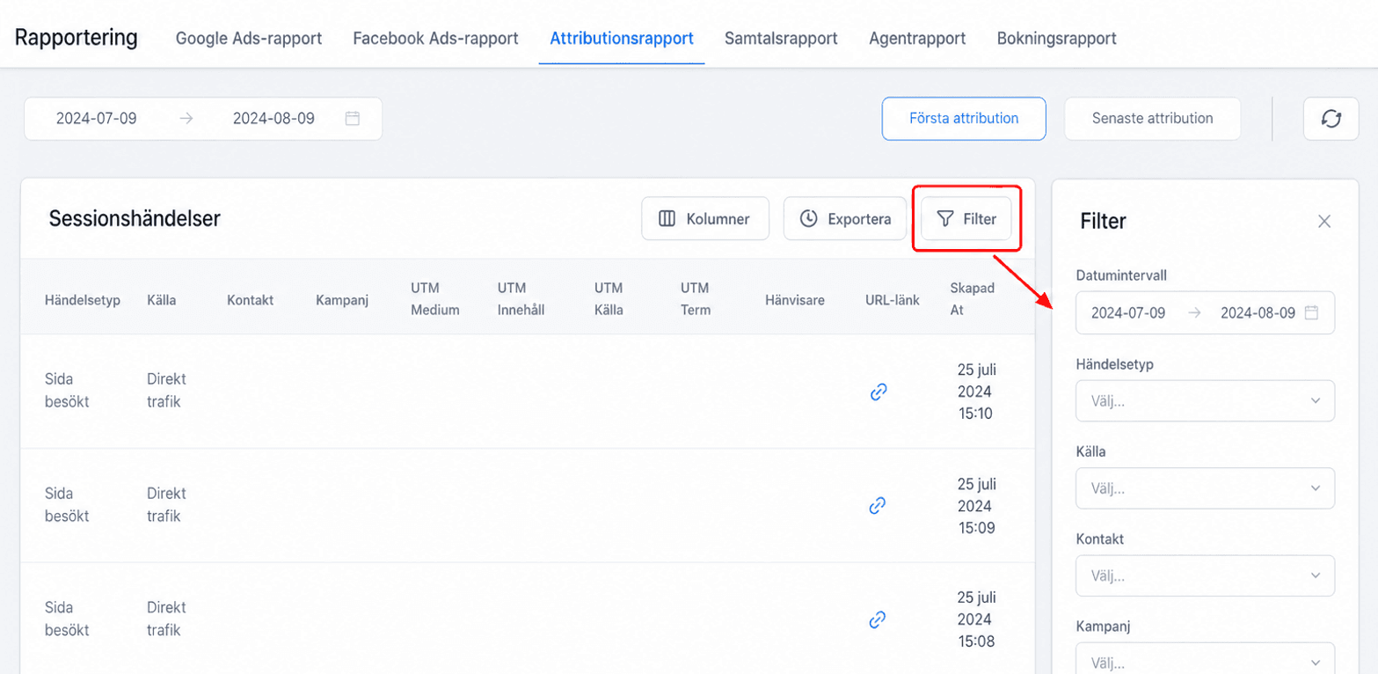Open the Kolumner column selector
1378x674 pixels.
705,218
